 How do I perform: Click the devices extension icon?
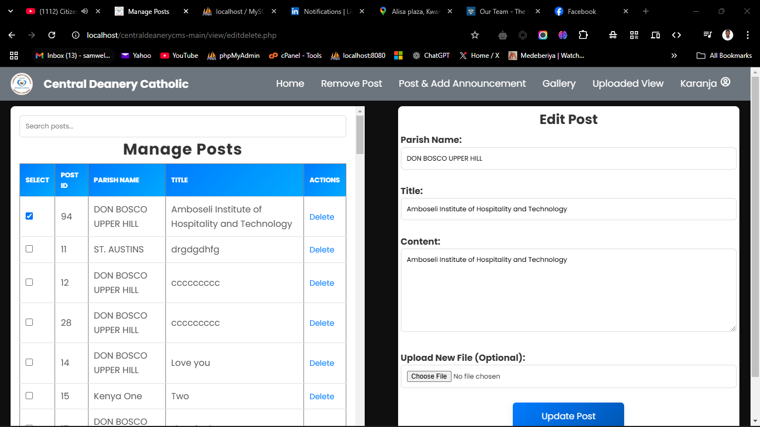[x=655, y=35]
